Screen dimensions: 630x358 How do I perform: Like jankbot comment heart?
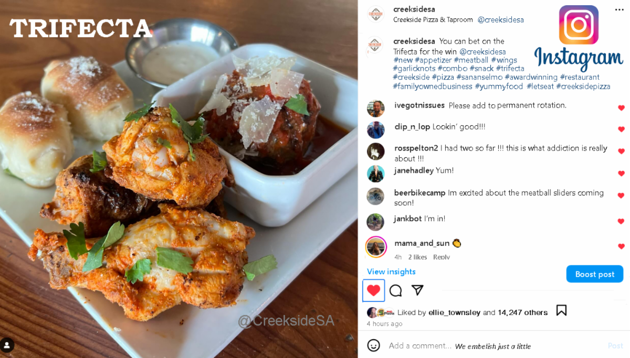[x=622, y=222]
